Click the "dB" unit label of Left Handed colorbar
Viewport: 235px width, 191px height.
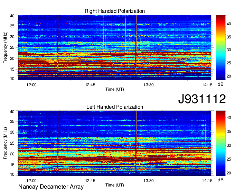pyautogui.click(x=220, y=180)
